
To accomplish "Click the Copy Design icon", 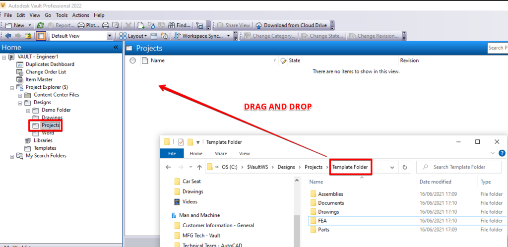I will coord(151,25).
